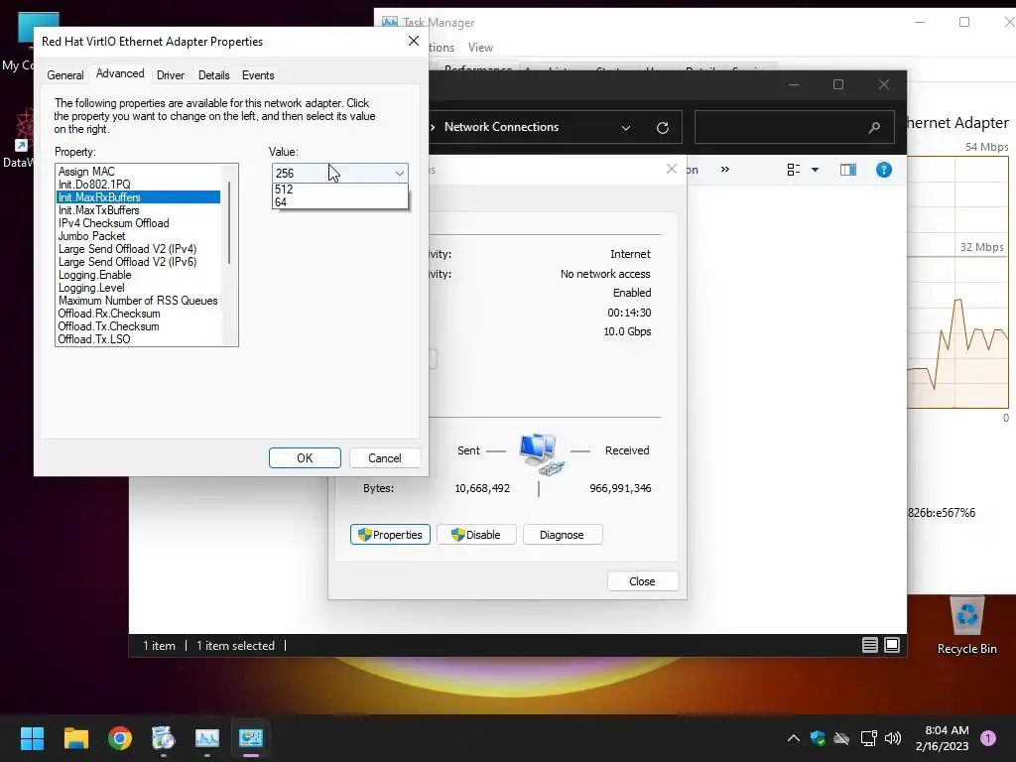Select the Assign MAC property
The height and width of the screenshot is (762, 1016).
[x=139, y=171]
